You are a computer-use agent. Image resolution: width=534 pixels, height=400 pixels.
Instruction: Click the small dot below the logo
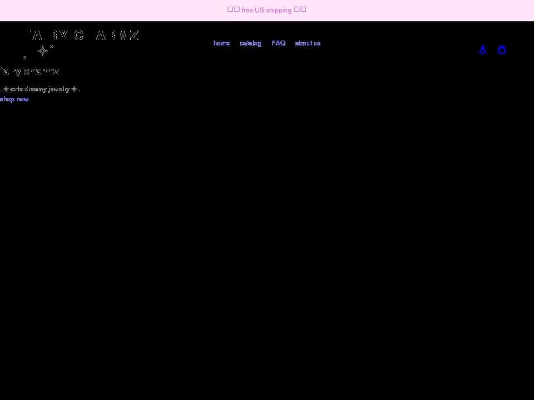tap(24, 57)
